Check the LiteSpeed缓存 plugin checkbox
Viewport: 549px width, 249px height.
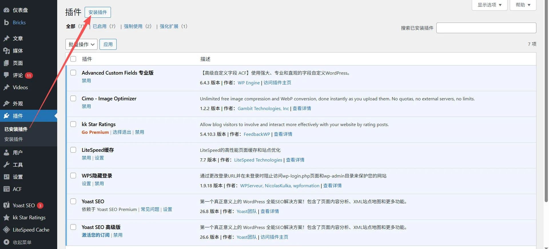point(73,150)
